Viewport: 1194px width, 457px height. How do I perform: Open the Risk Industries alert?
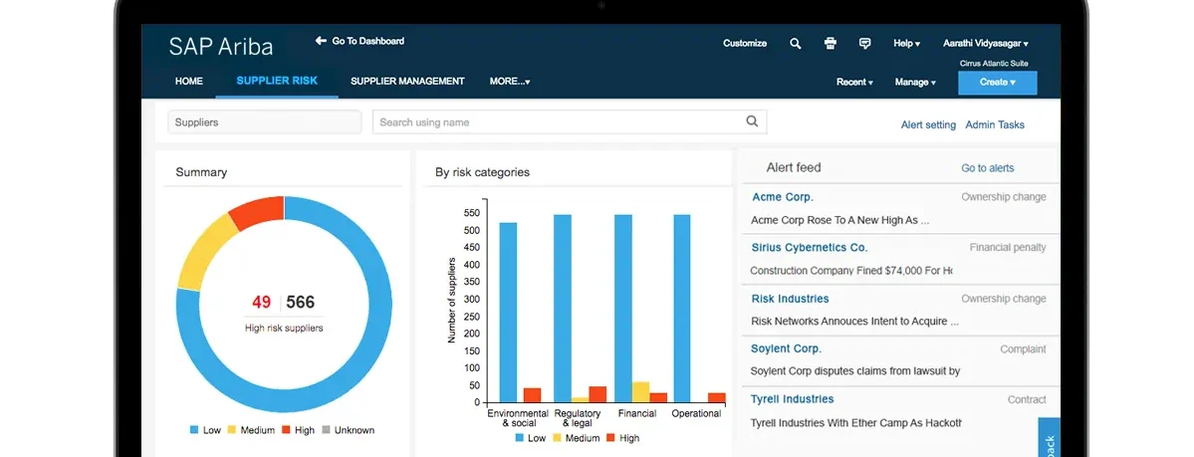coord(790,299)
